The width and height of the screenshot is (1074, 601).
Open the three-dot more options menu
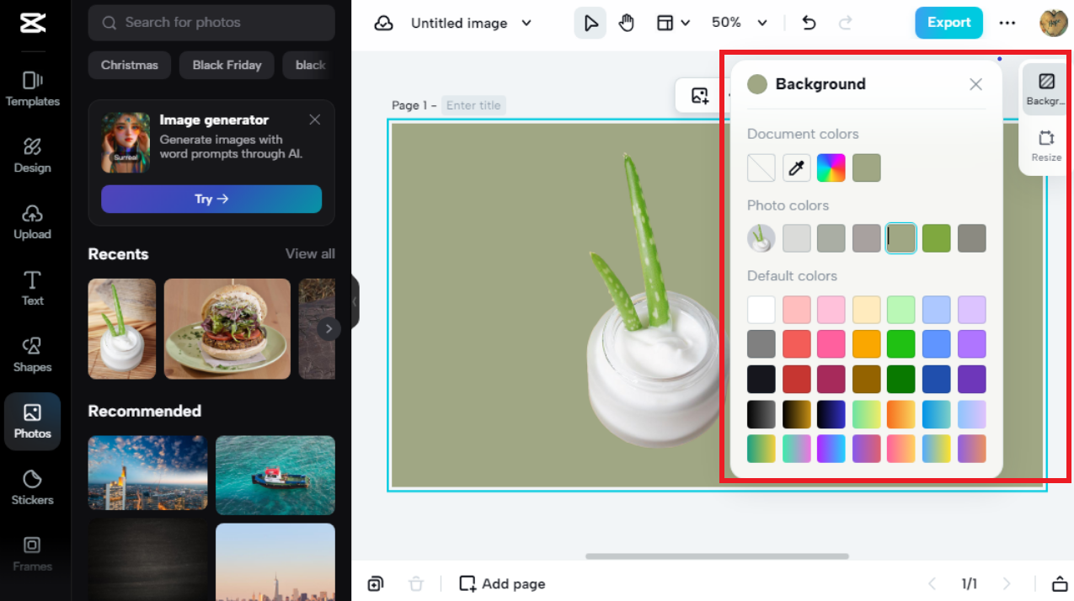[x=1007, y=23]
